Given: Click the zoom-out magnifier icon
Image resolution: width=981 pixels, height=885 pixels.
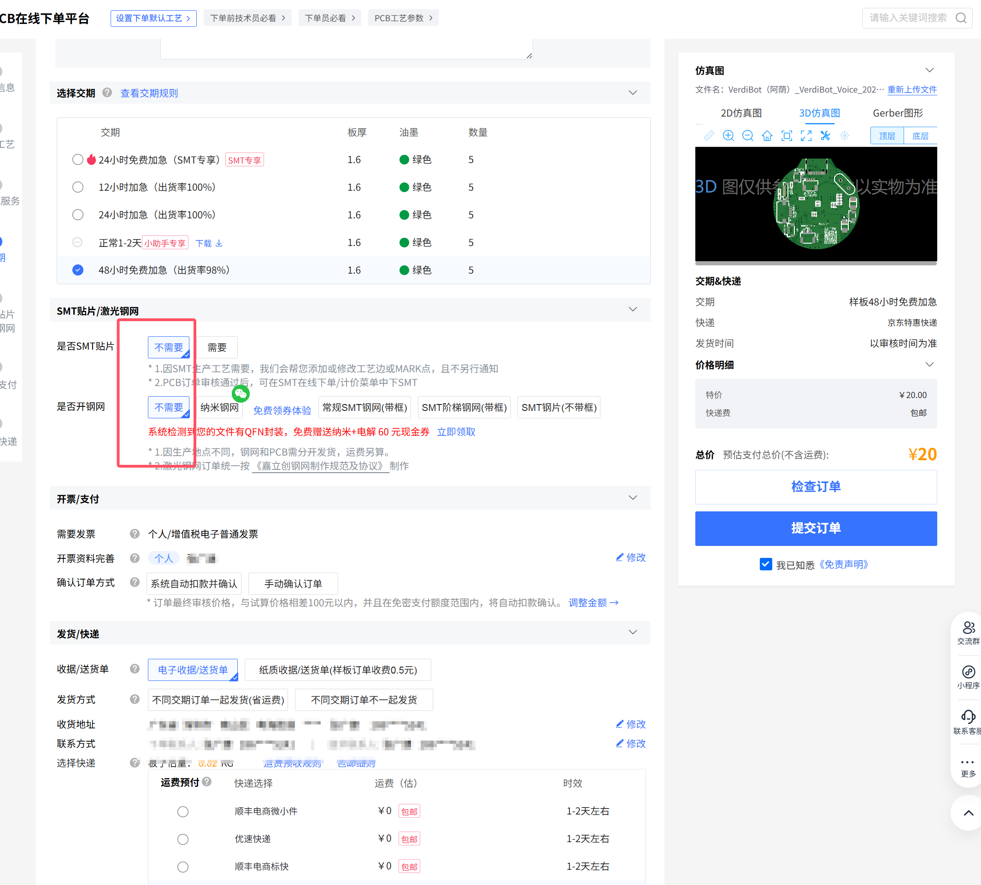Looking at the screenshot, I should point(747,135).
